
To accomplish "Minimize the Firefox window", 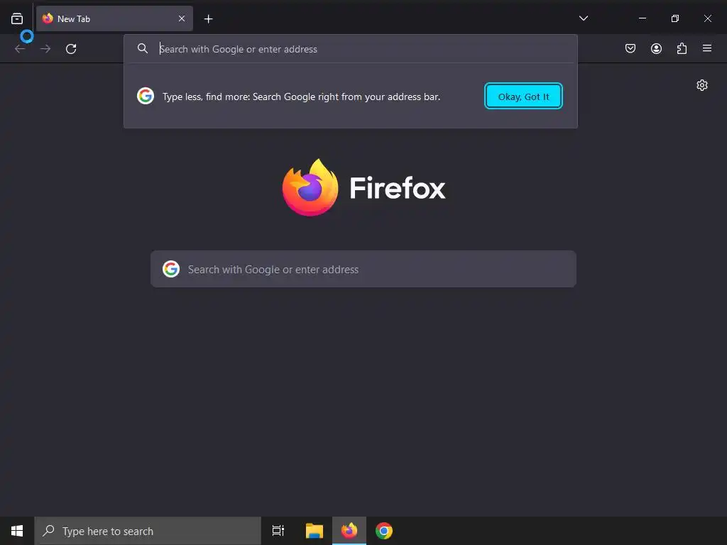I will [x=642, y=18].
